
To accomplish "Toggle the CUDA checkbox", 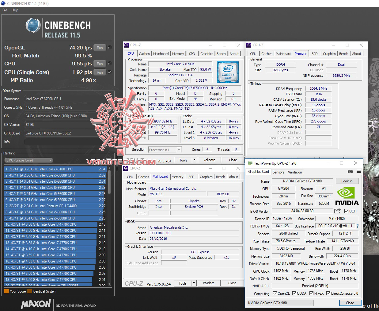I will coord(294,294).
